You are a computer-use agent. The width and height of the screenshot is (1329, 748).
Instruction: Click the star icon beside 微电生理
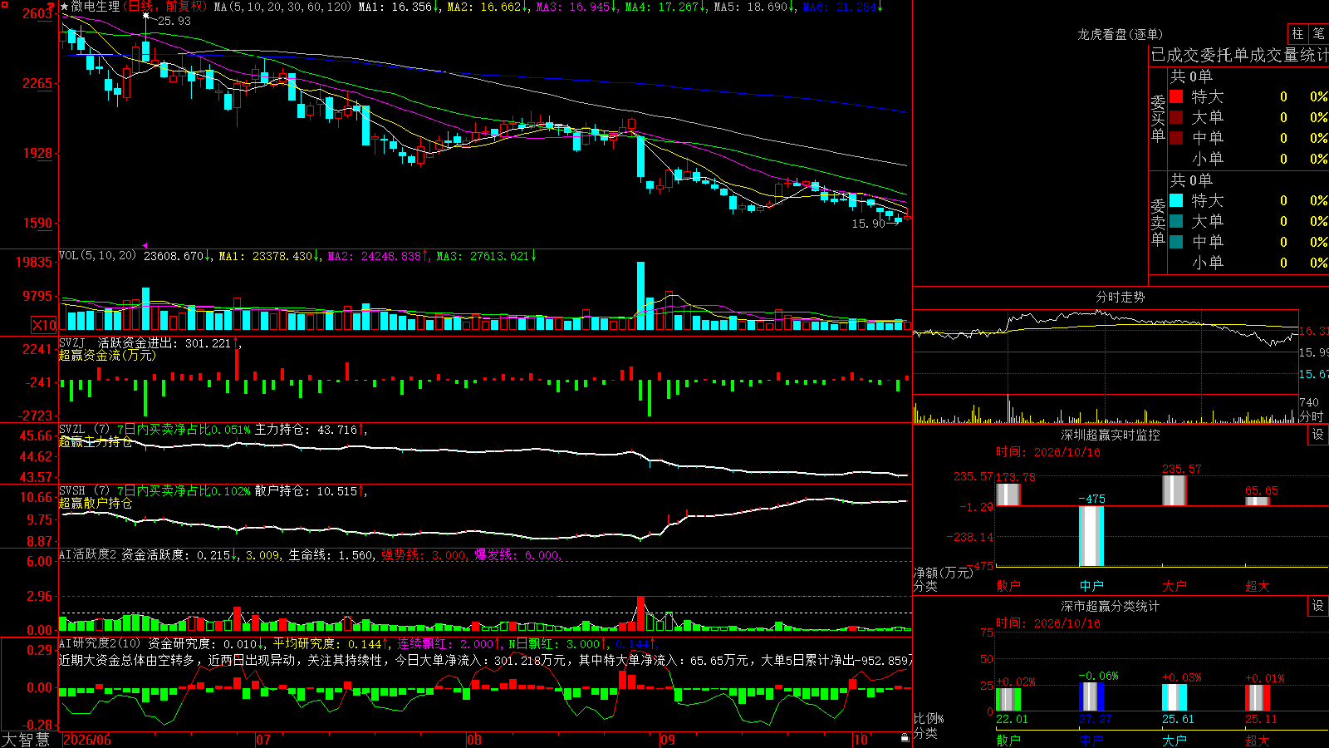pos(65,7)
